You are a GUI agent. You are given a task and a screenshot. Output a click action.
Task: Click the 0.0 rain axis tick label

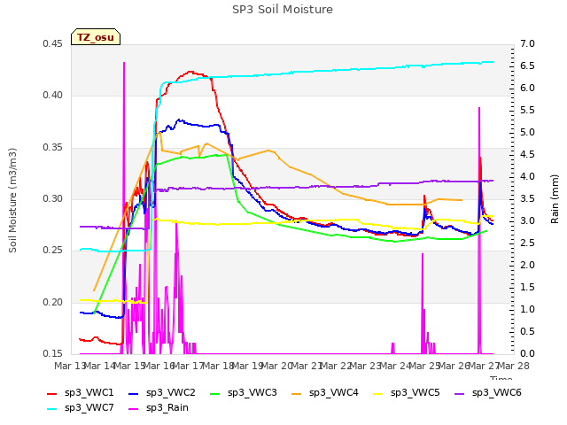pyautogui.click(x=527, y=353)
